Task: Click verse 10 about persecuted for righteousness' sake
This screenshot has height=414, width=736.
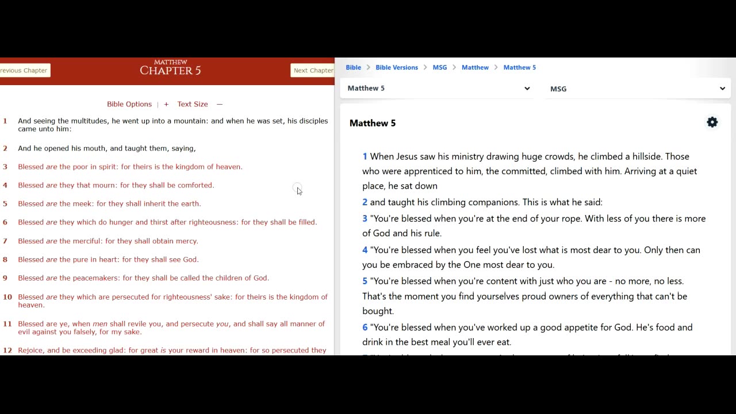Action: click(172, 301)
